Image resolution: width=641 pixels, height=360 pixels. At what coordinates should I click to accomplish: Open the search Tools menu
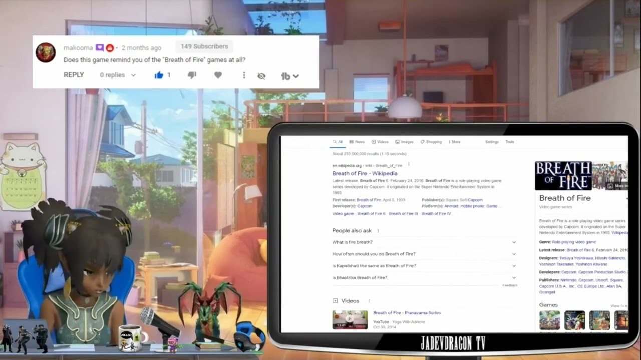pyautogui.click(x=510, y=142)
